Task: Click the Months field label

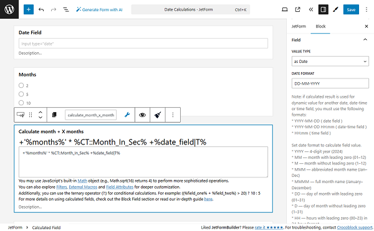Action: (x=27, y=75)
